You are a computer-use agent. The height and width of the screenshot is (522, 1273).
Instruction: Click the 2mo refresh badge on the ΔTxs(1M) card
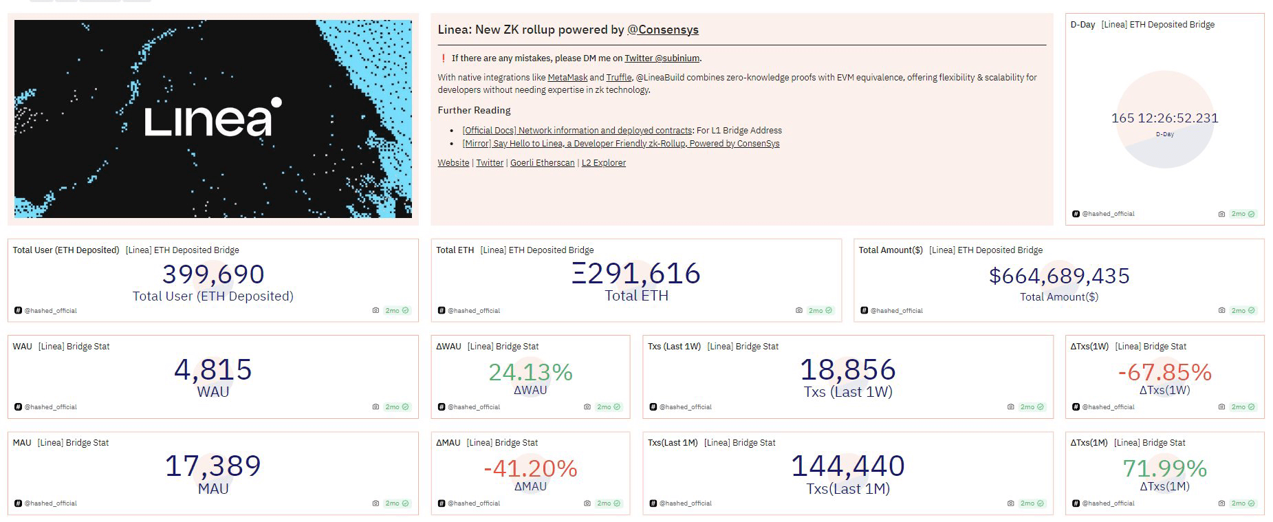(1243, 503)
